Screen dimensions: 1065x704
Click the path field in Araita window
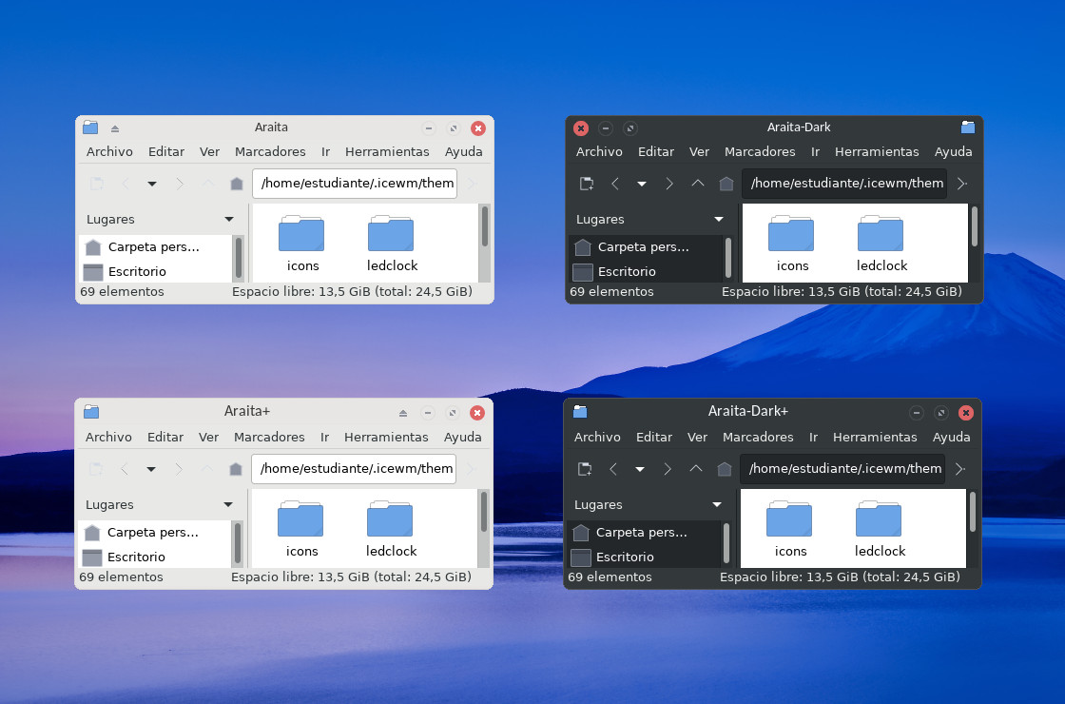(355, 184)
